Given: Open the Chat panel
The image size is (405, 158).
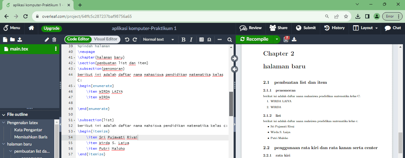Looking at the screenshot, I should pos(393,28).
